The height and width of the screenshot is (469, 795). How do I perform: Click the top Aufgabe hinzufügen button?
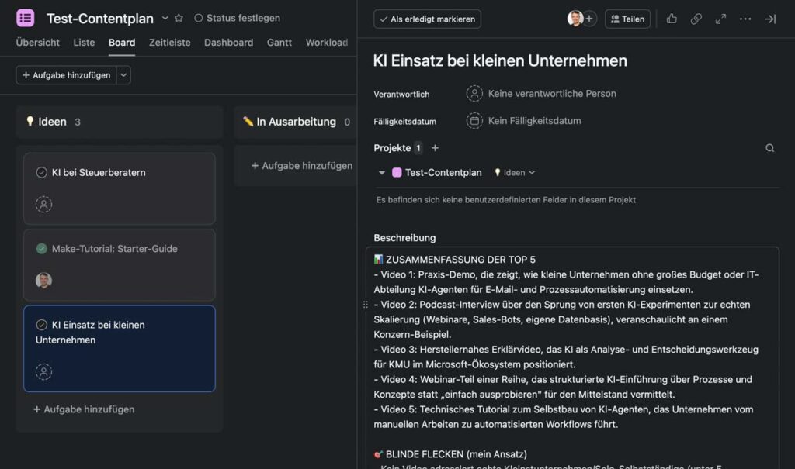click(67, 75)
